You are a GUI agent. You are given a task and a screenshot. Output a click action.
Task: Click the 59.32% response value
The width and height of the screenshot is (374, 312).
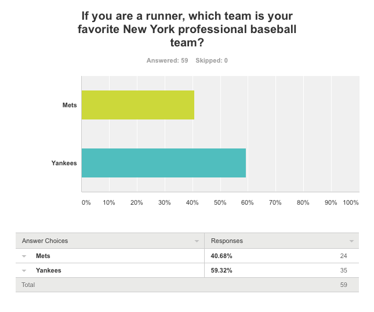click(x=223, y=270)
